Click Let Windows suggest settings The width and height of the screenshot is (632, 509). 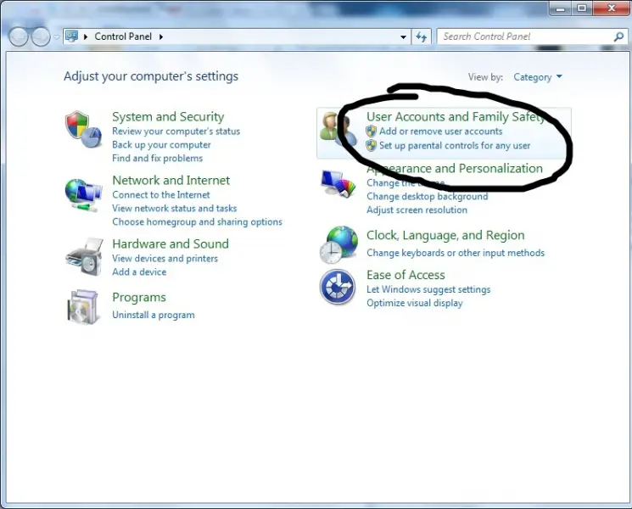coord(428,289)
